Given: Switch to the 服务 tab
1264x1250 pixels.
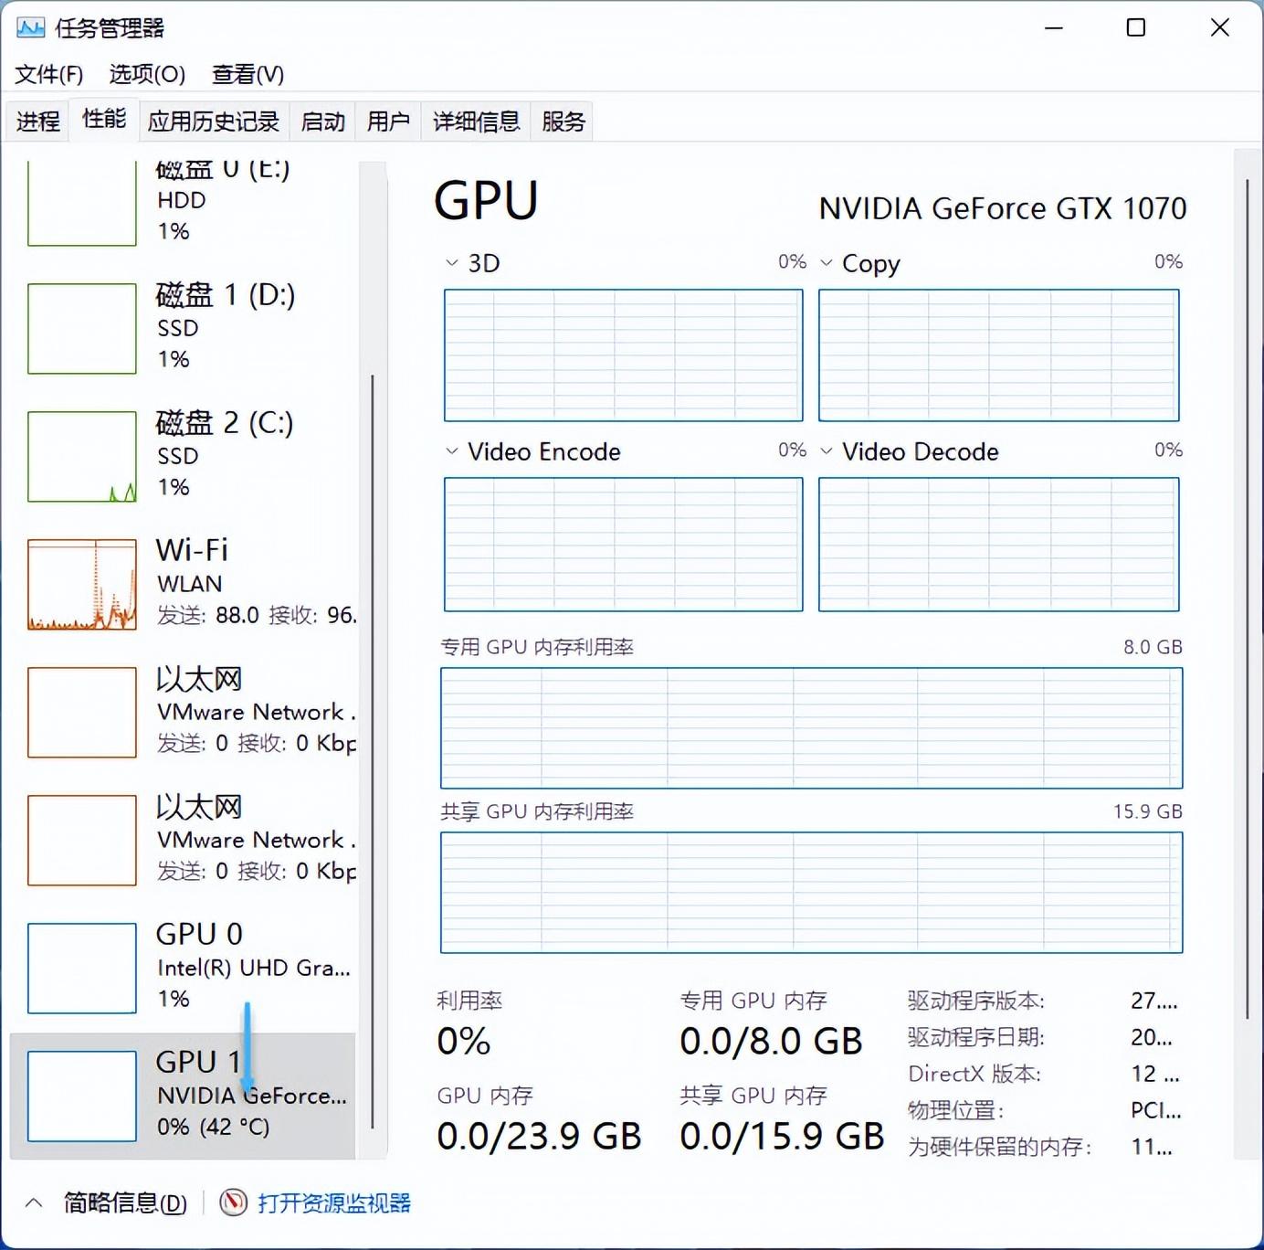Looking at the screenshot, I should [562, 120].
